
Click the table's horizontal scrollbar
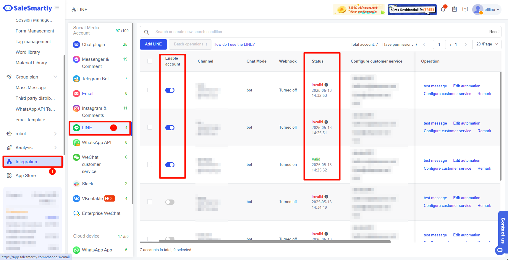[x=275, y=241]
